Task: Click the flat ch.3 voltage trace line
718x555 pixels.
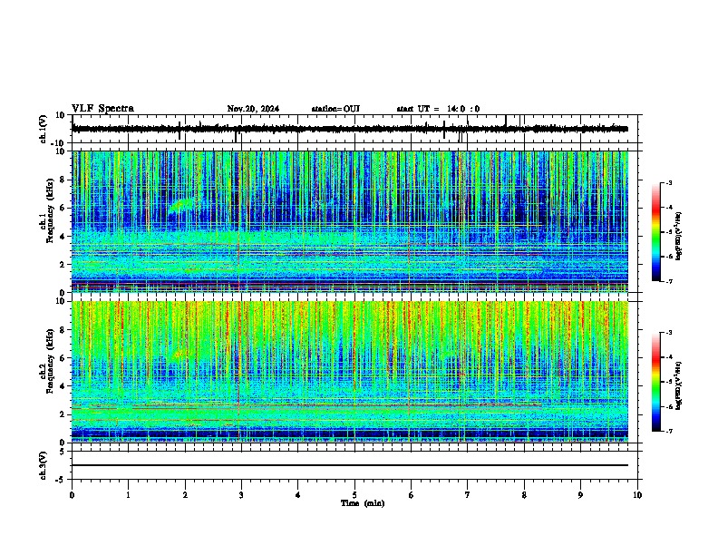Action: coord(350,465)
